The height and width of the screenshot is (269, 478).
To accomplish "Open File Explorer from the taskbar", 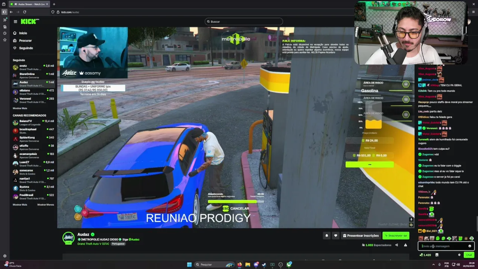I will [248, 265].
